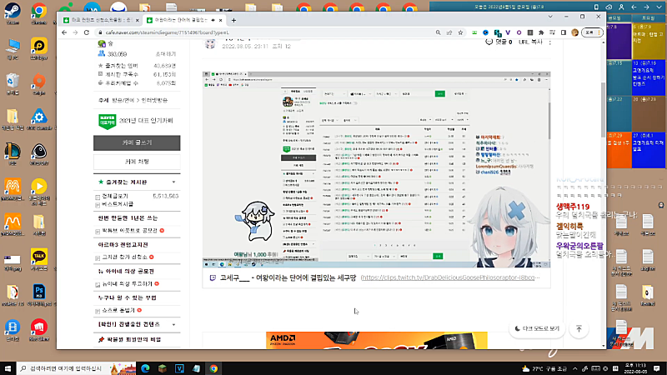Click the taskbar weather 27°C widget
This screenshot has width=667, height=375.
(x=544, y=368)
